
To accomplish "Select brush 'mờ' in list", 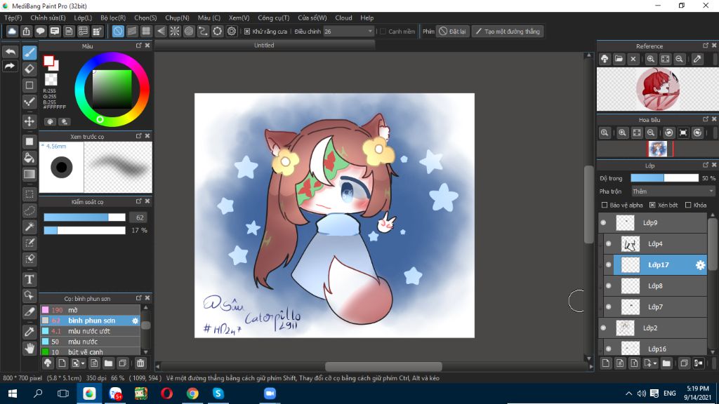I will 91,310.
